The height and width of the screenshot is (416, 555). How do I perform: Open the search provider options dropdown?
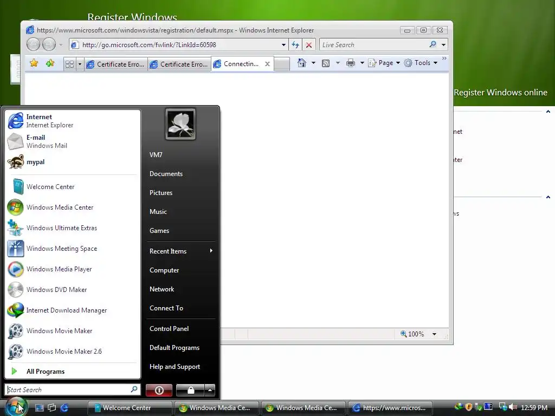(x=443, y=45)
